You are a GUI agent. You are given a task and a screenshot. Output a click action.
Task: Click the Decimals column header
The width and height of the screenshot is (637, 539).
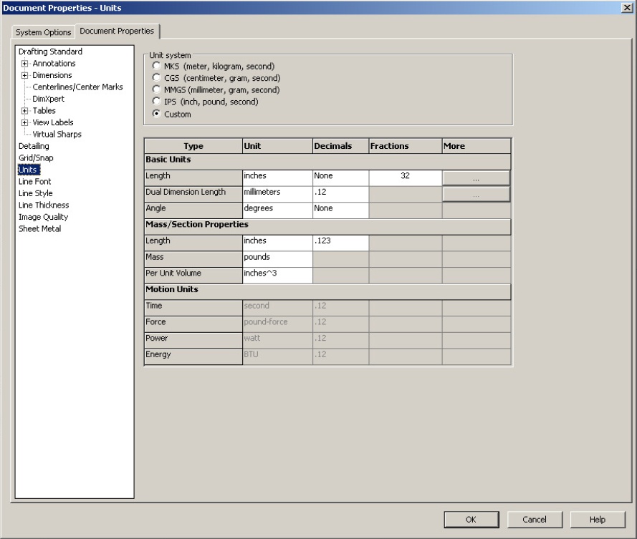click(341, 146)
